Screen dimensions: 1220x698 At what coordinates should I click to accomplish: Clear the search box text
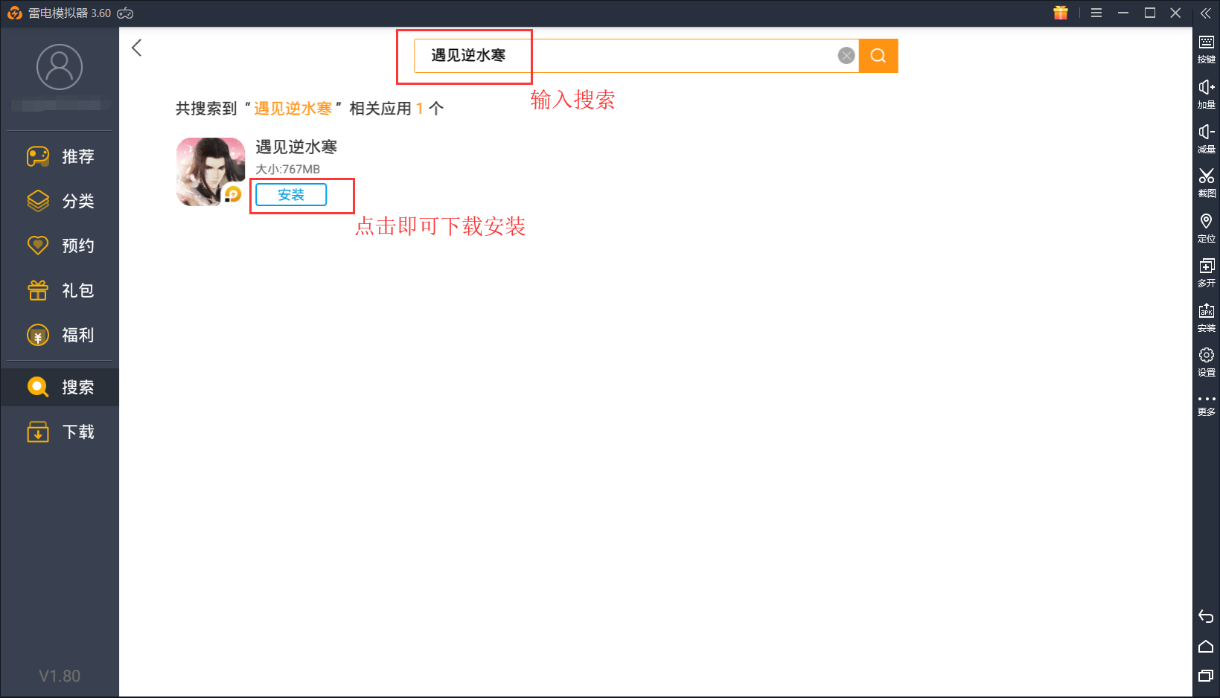click(846, 56)
